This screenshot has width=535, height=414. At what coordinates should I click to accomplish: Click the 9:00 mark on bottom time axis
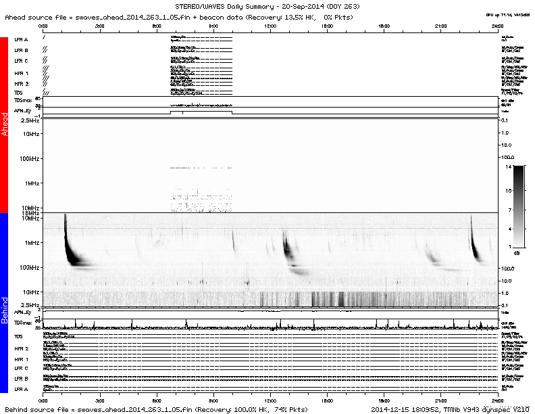(x=213, y=400)
